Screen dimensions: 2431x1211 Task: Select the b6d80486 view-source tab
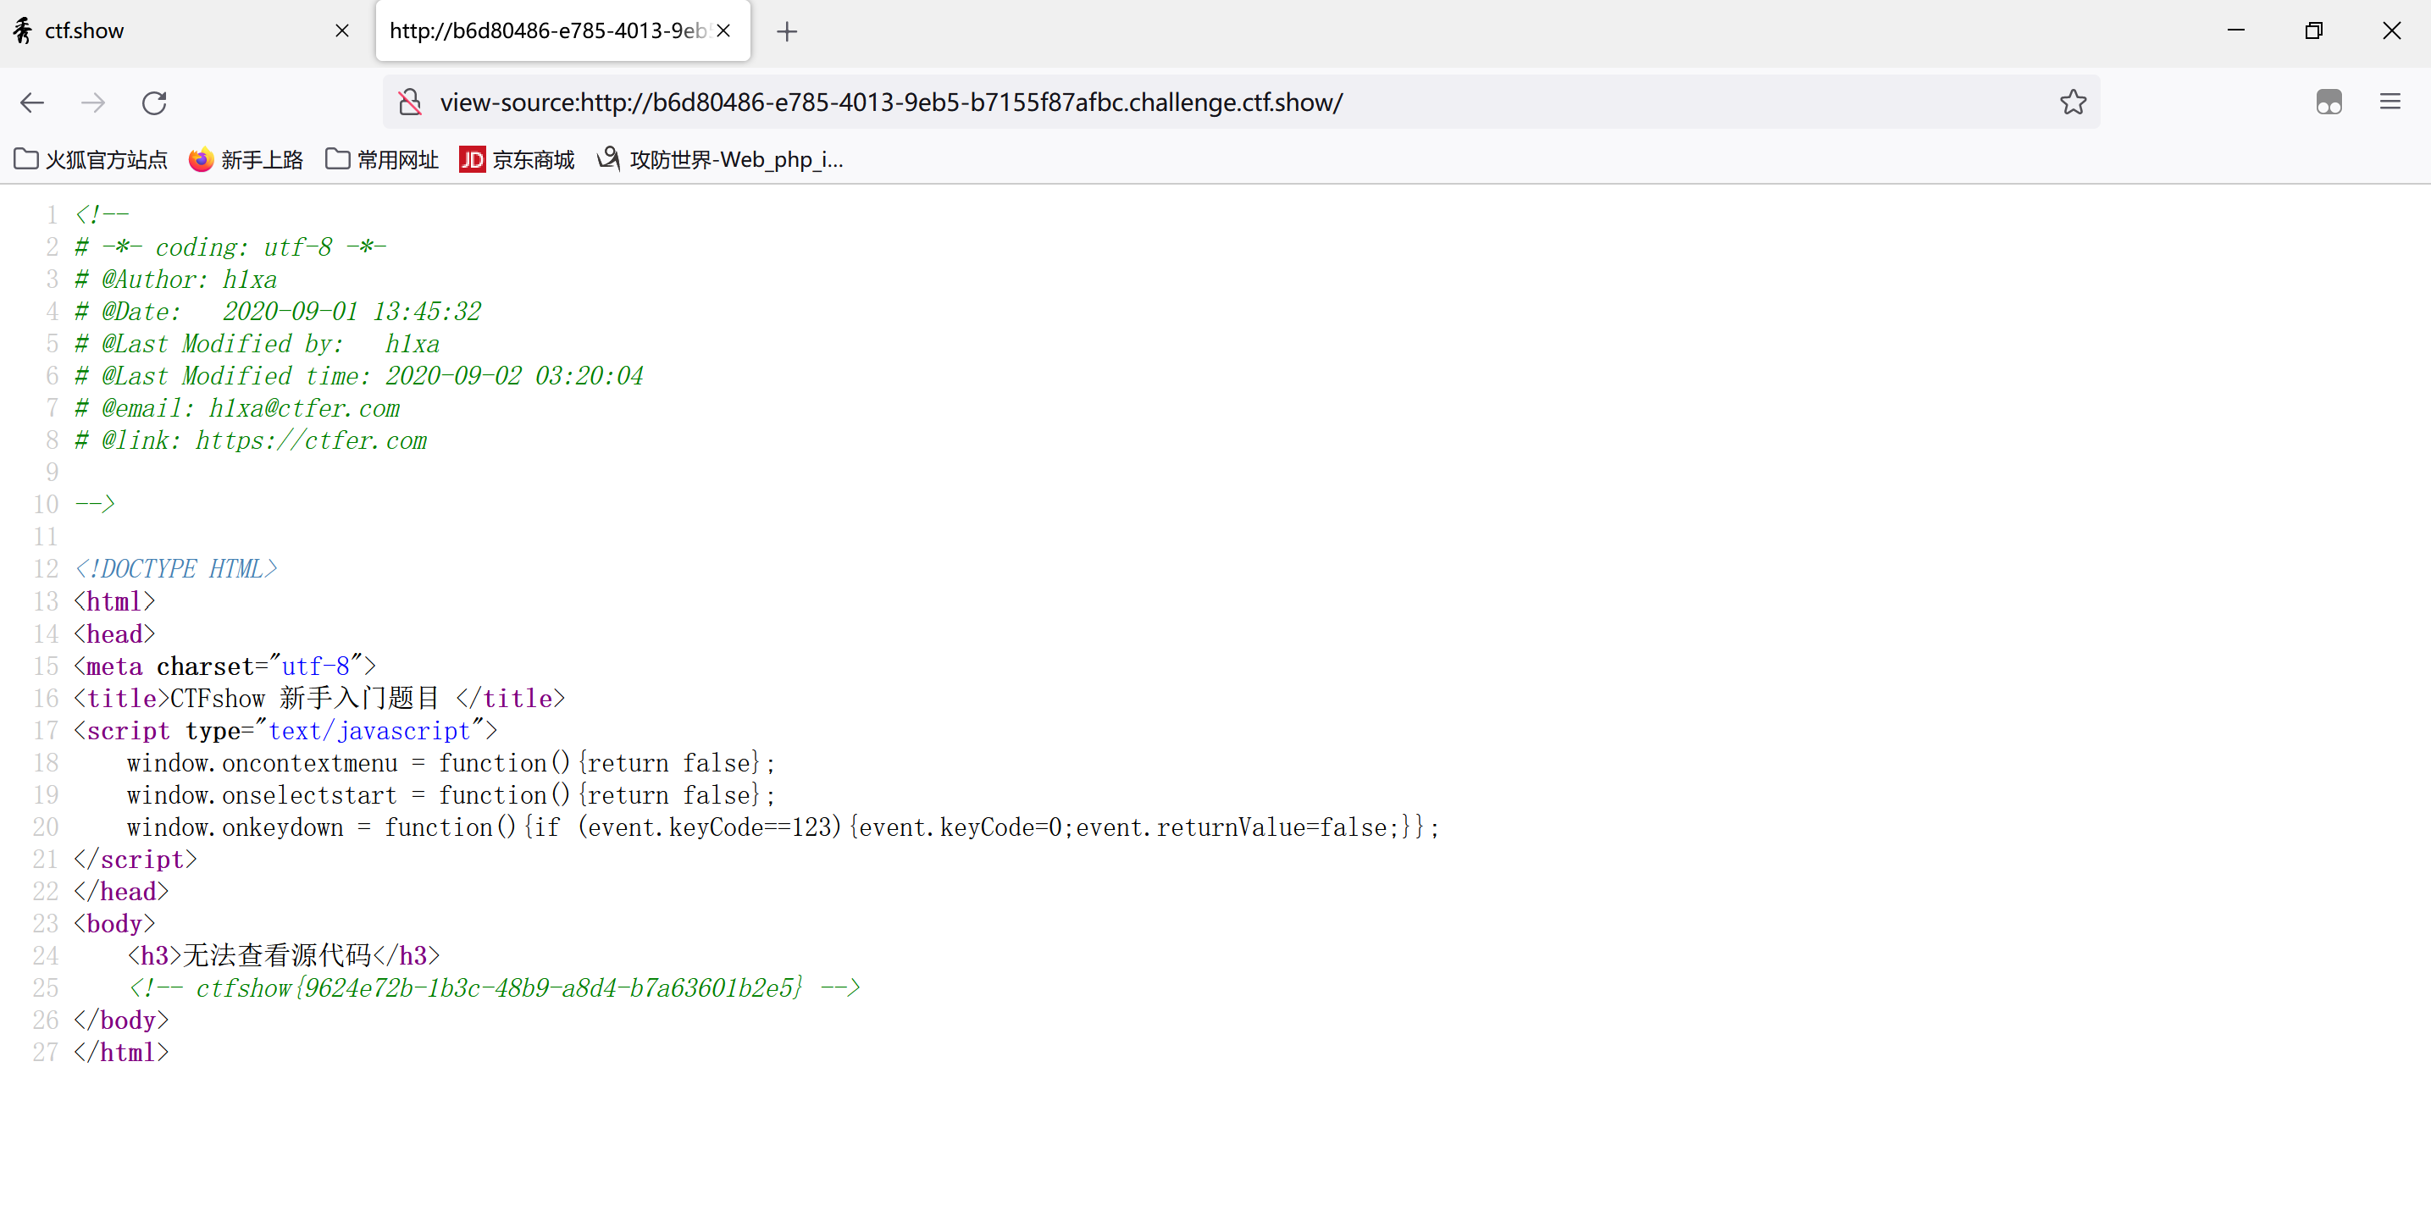562,31
